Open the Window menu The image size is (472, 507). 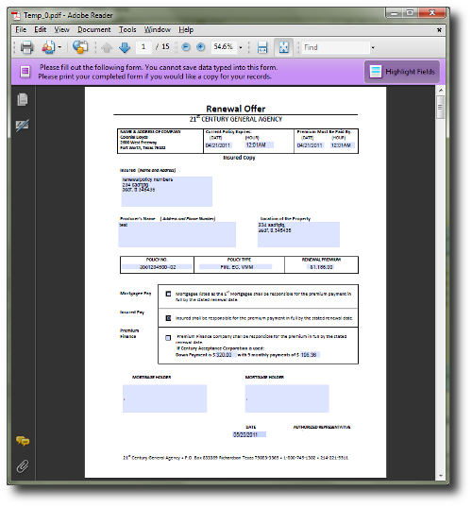pos(157,30)
